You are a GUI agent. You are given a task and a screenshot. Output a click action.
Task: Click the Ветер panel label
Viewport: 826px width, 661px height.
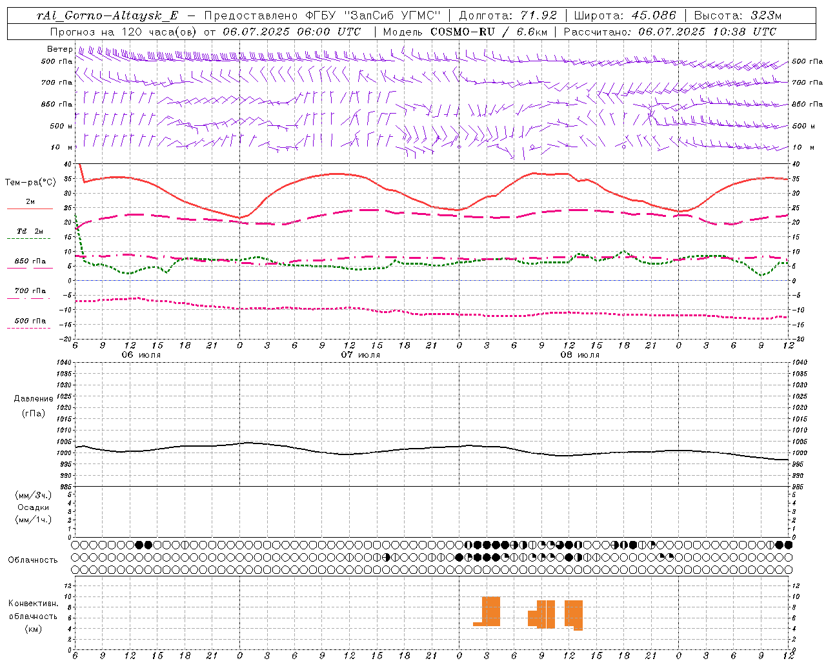pyautogui.click(x=59, y=49)
